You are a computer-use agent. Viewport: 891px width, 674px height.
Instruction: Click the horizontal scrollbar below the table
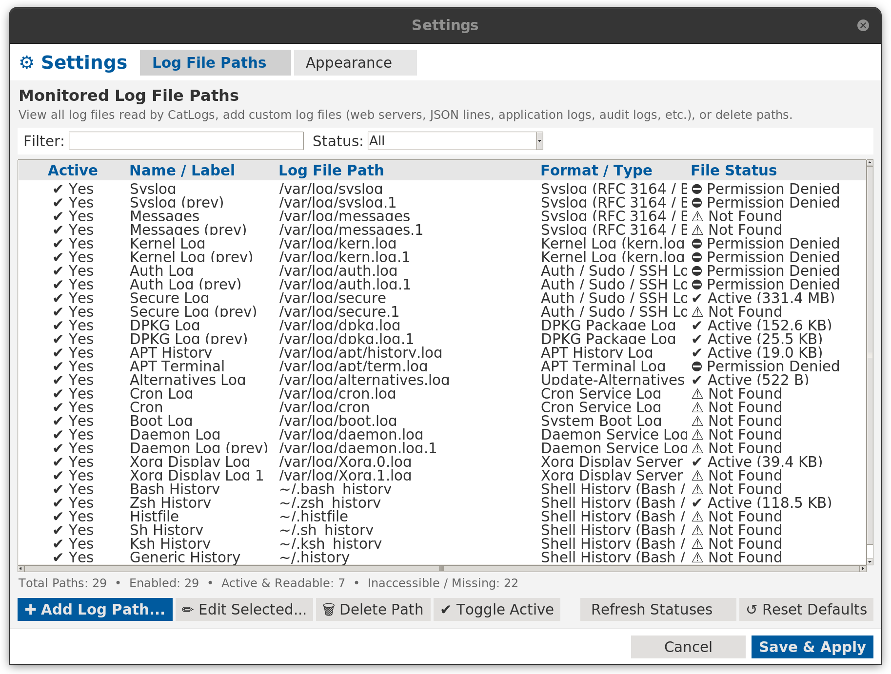pyautogui.click(x=442, y=569)
